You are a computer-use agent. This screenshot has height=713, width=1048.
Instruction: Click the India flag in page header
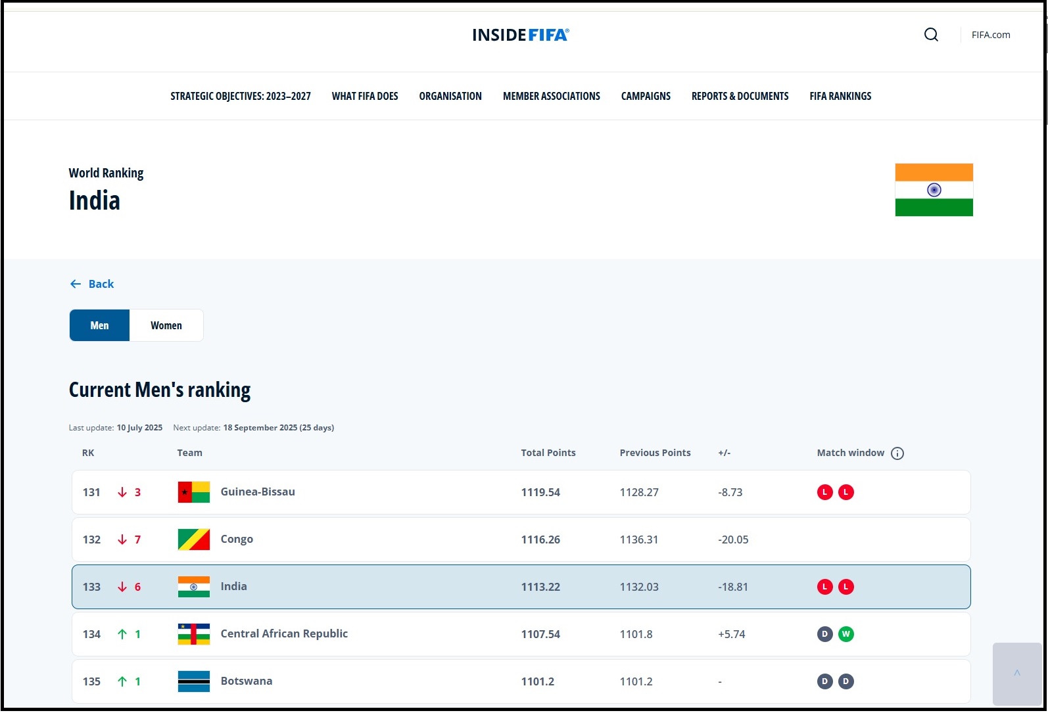pyautogui.click(x=934, y=190)
